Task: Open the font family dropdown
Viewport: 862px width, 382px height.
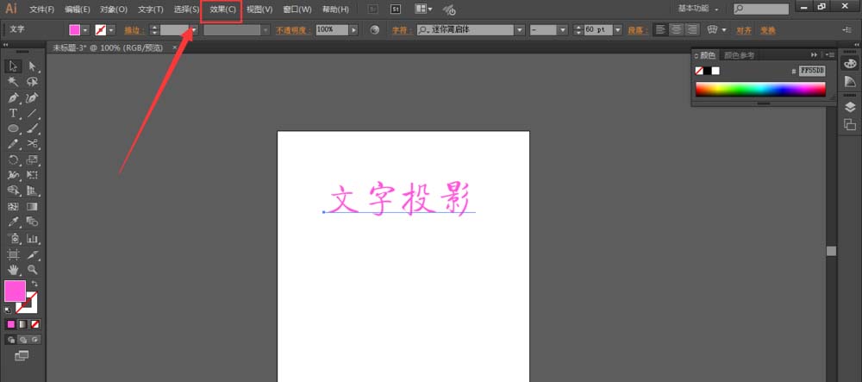Action: point(520,30)
